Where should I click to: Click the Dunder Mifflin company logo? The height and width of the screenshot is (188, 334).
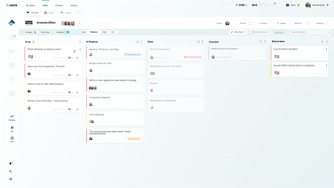(29, 23)
